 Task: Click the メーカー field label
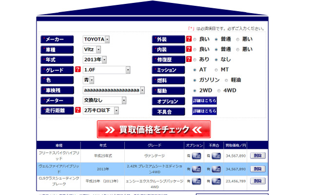[x=57, y=39]
